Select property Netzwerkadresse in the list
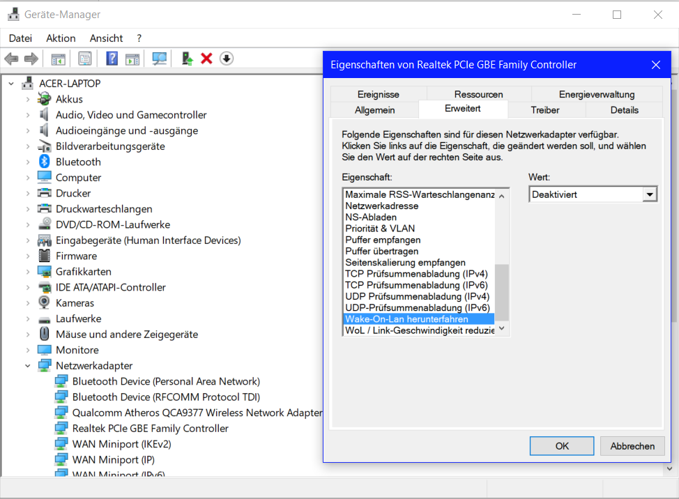Viewport: 679px width, 499px height. coord(419,206)
